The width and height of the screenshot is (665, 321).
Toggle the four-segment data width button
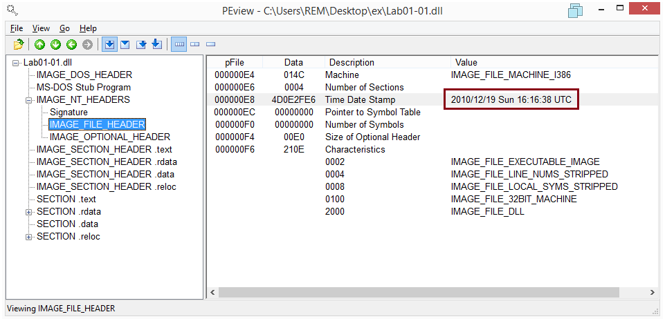(179, 44)
